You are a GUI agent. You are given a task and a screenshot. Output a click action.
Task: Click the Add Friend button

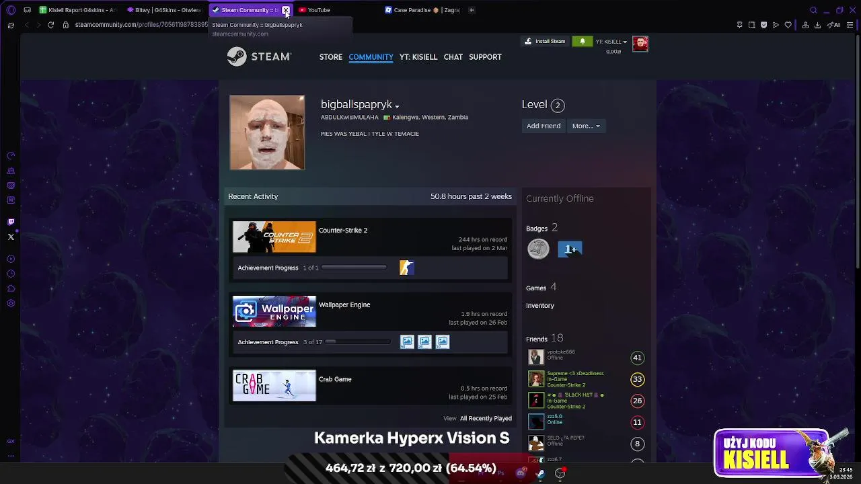pos(544,126)
